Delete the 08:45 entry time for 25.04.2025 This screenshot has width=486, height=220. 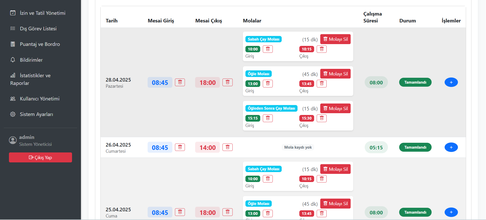180,212
